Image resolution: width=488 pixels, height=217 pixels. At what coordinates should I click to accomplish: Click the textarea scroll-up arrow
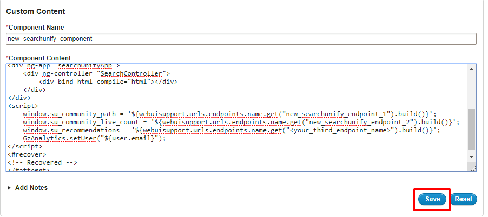pos(472,69)
